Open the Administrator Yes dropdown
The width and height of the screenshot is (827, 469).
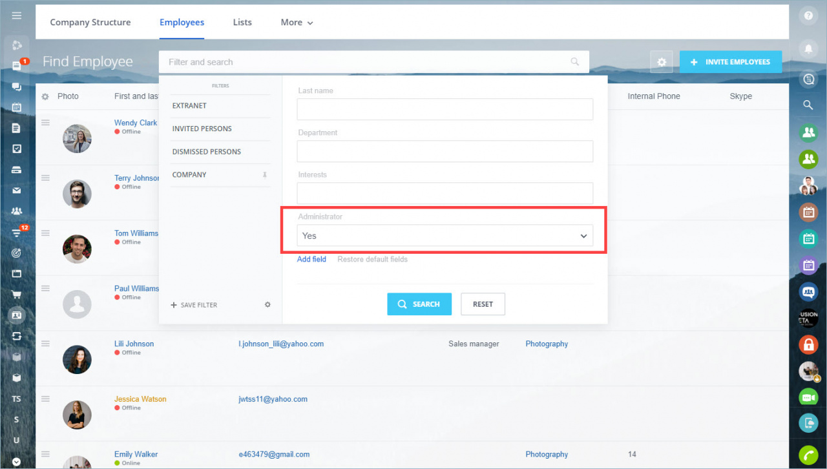[x=445, y=236]
